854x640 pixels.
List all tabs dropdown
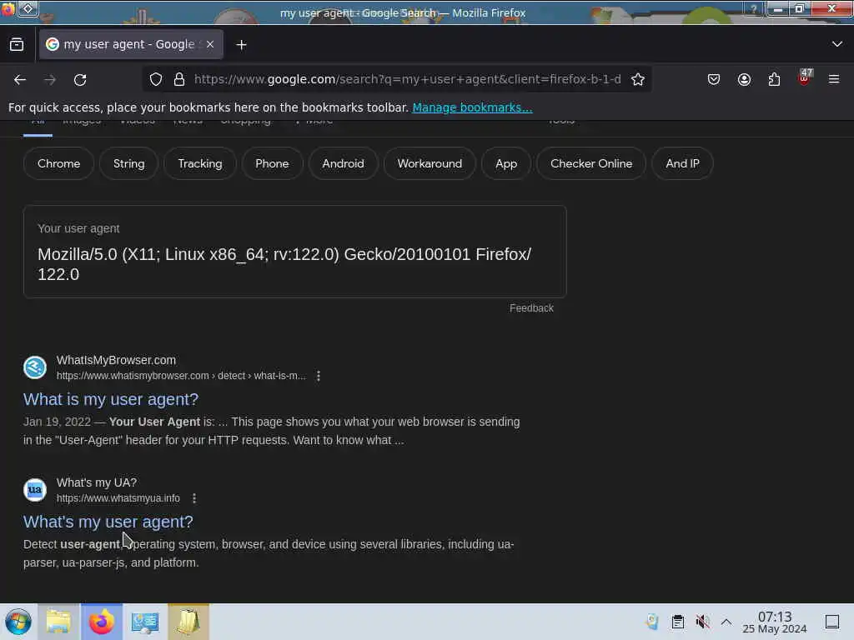coord(837,44)
